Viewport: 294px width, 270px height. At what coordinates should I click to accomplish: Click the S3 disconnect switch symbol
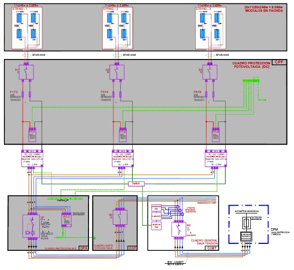click(210, 72)
